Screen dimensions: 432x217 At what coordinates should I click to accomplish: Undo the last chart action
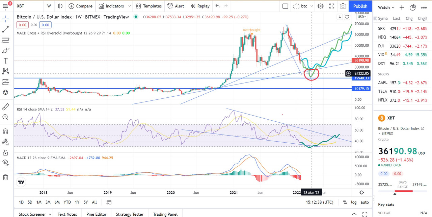217,6
